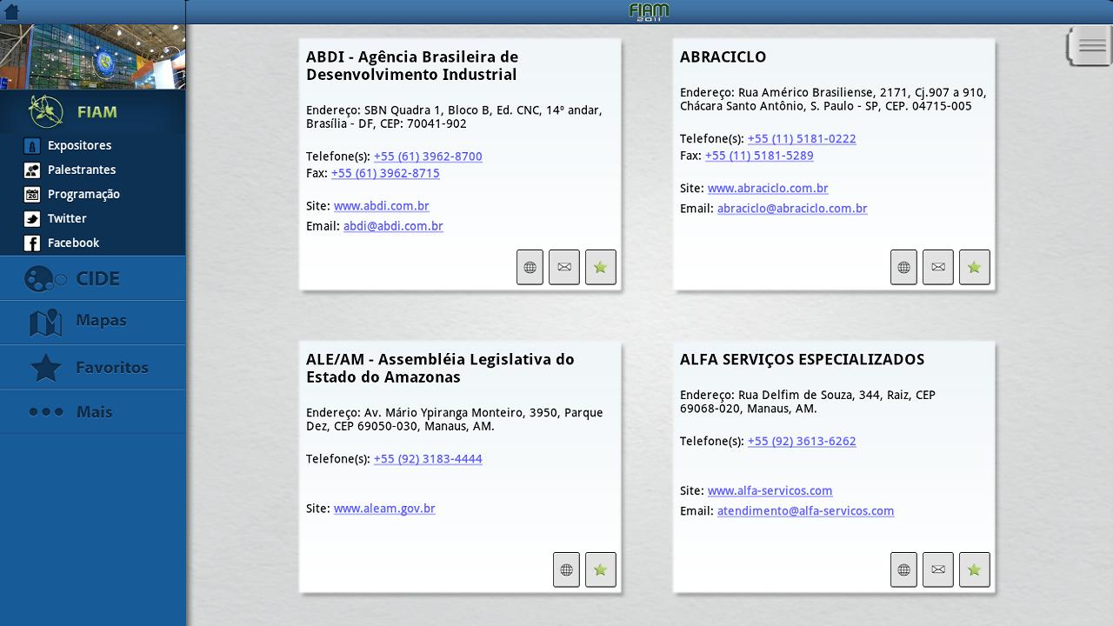Open the ABDI website globe icon
The height and width of the screenshot is (626, 1113).
tap(530, 267)
